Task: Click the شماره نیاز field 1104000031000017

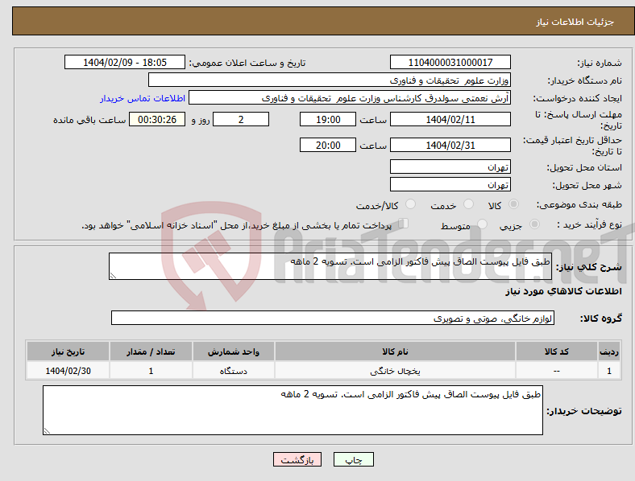Action: tap(450, 62)
